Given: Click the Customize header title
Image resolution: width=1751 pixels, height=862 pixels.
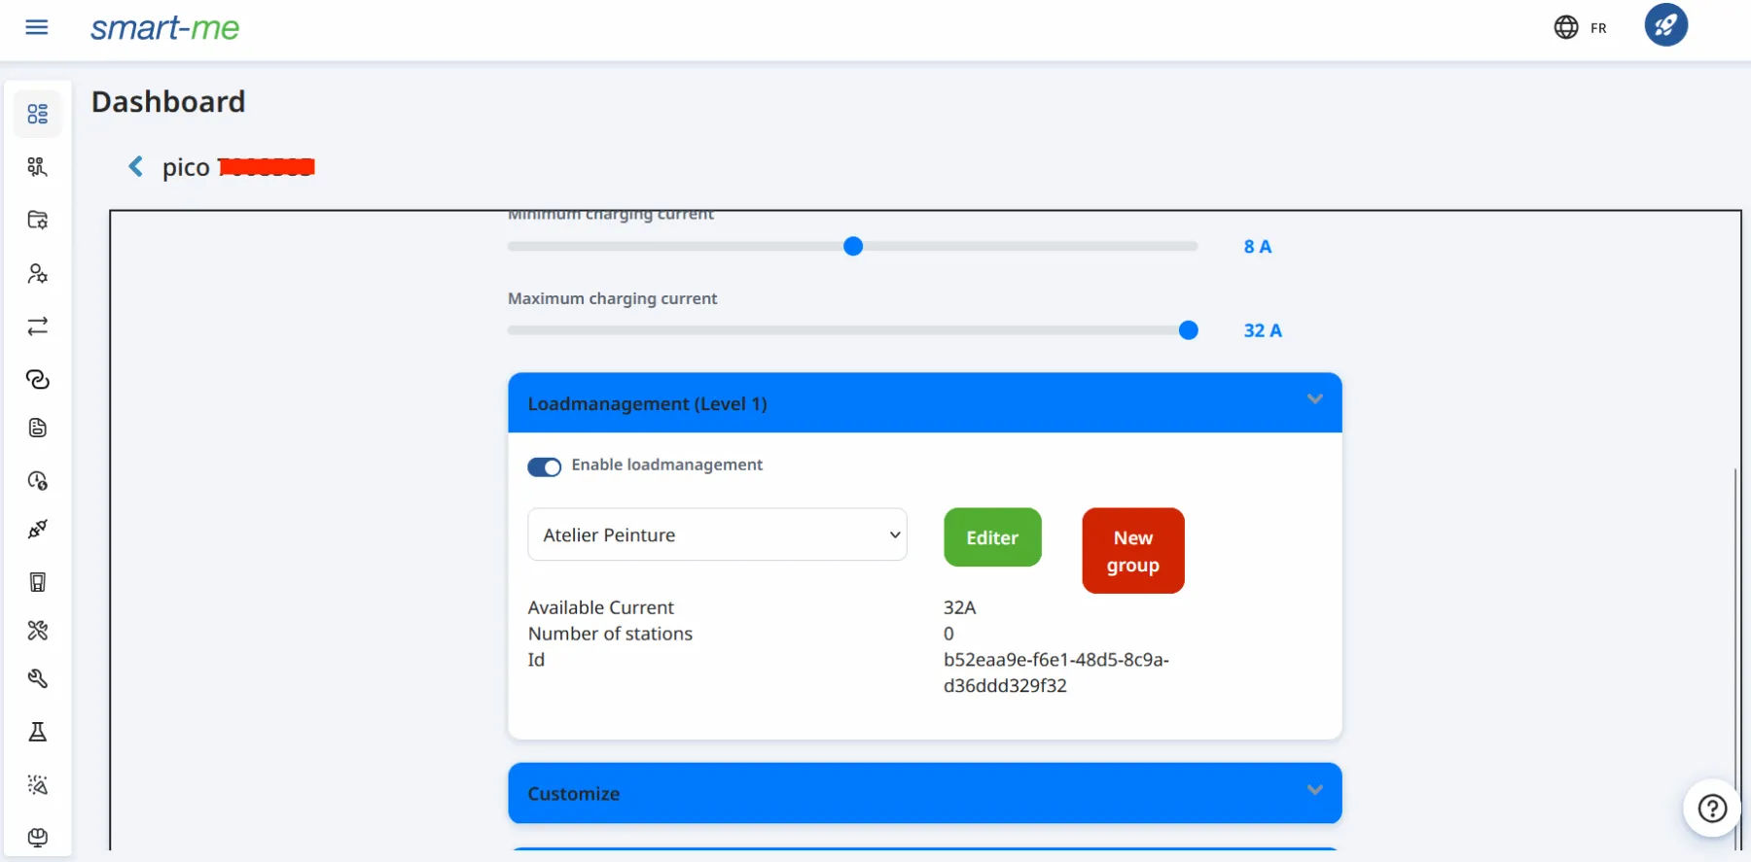Looking at the screenshot, I should pos(574,794).
